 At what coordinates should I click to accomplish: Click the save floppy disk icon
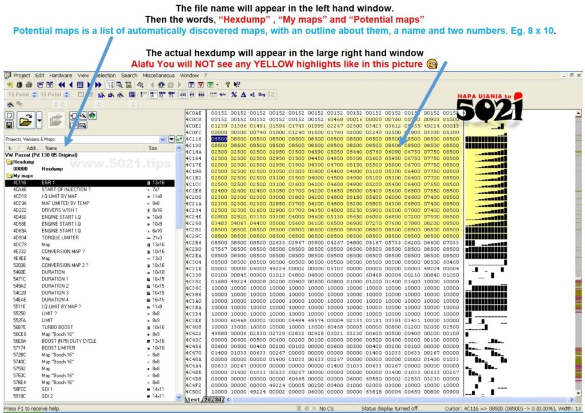coord(9,124)
